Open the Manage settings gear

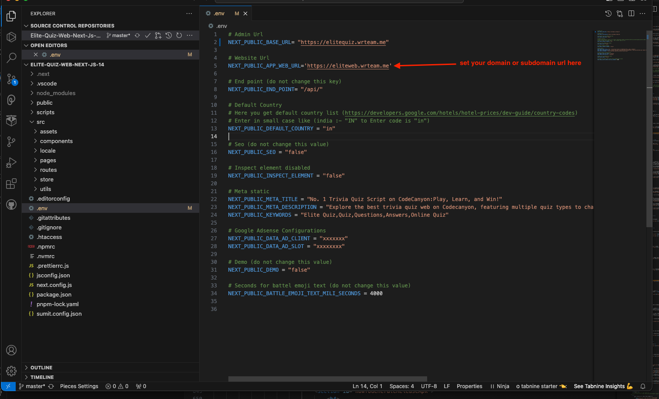pyautogui.click(x=11, y=371)
